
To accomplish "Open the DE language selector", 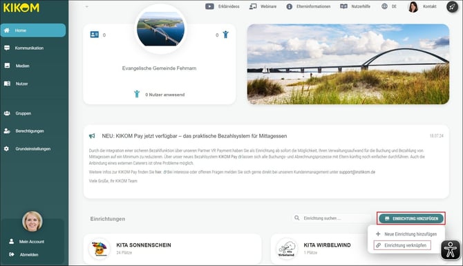I will pos(389,6).
